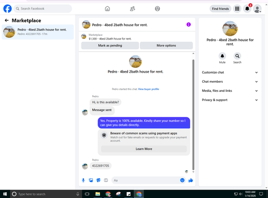The image size is (268, 198).
Task: Go back from Marketplace using arrow
Action: pyautogui.click(x=6, y=20)
